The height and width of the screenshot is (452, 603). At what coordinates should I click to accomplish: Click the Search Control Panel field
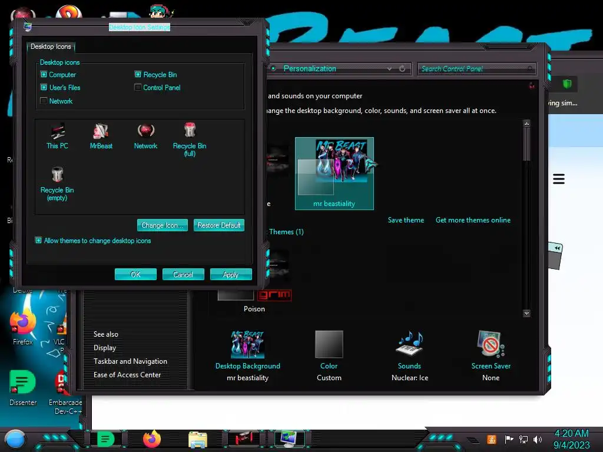[476, 69]
